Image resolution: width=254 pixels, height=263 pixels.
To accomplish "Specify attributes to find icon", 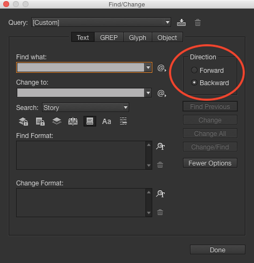I will pos(160,146).
